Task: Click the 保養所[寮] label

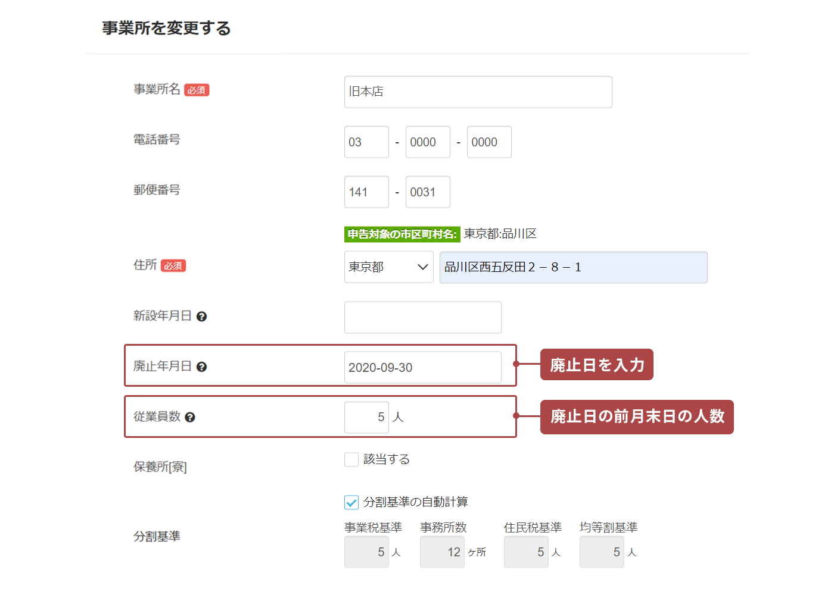Action: pyautogui.click(x=160, y=467)
